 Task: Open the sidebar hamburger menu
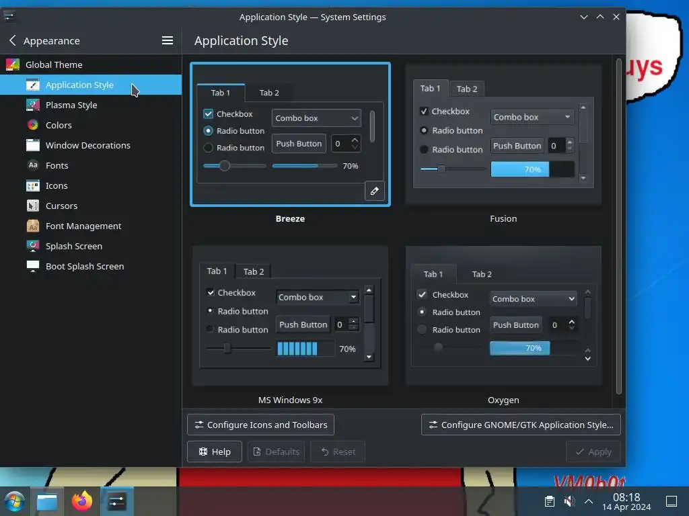[x=167, y=40]
